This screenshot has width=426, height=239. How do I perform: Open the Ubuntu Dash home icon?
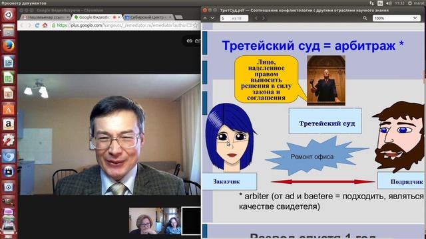(x=9, y=15)
